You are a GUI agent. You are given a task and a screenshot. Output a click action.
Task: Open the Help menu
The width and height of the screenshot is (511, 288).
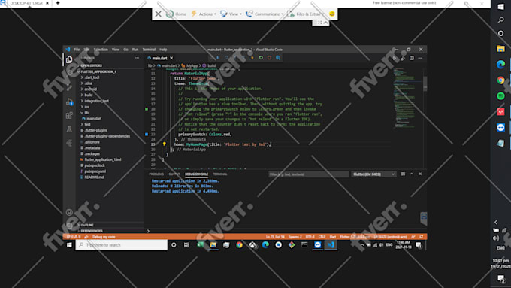coord(163,50)
